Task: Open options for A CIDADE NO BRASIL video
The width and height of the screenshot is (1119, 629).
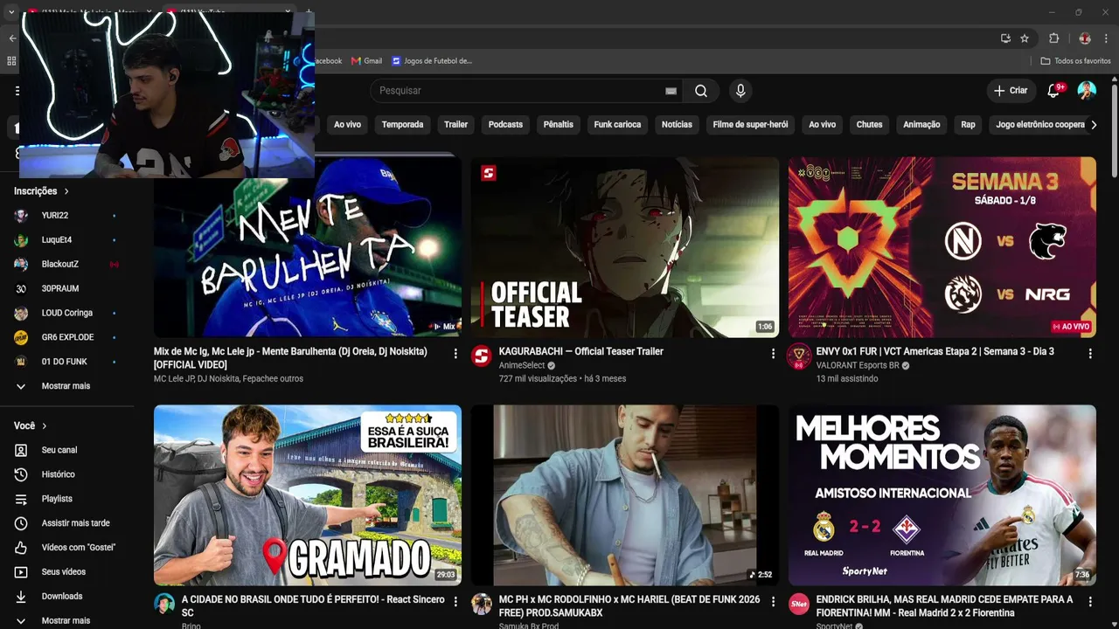Action: (455, 602)
